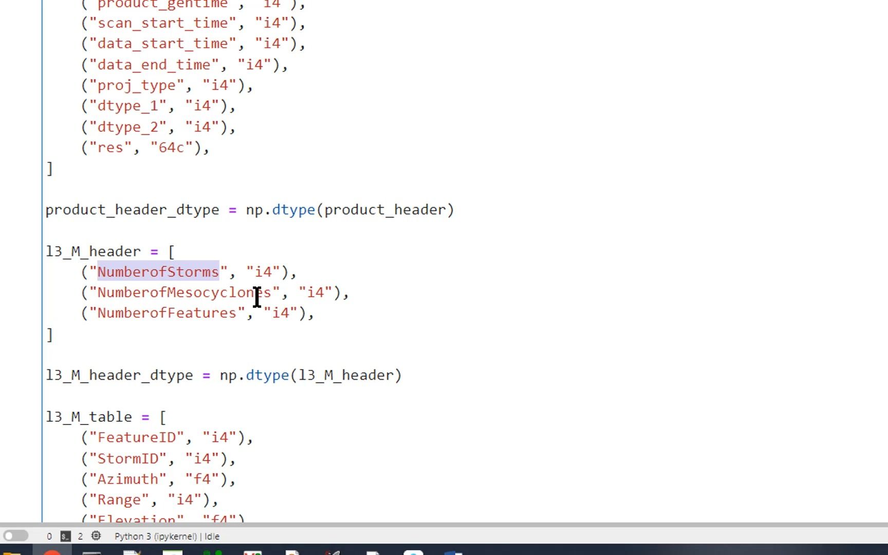Toggle the Simple mode switch in status bar
Screen dimensions: 888x555
pyautogui.click(x=15, y=536)
